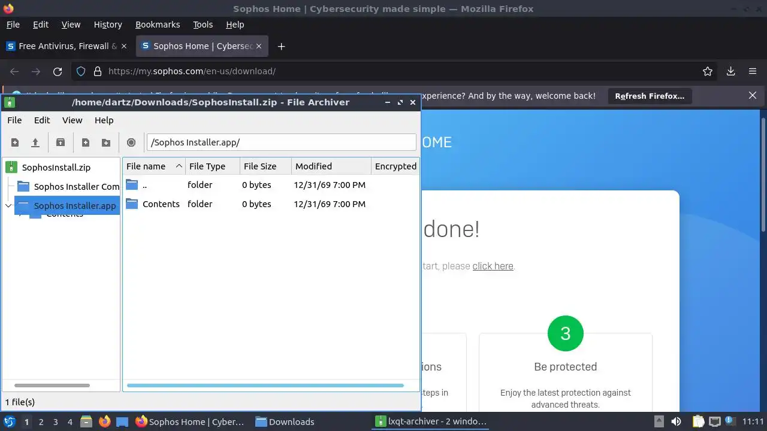Launch Firefox from the taskbar quick-launch icon
The height and width of the screenshot is (431, 767).
tap(104, 421)
